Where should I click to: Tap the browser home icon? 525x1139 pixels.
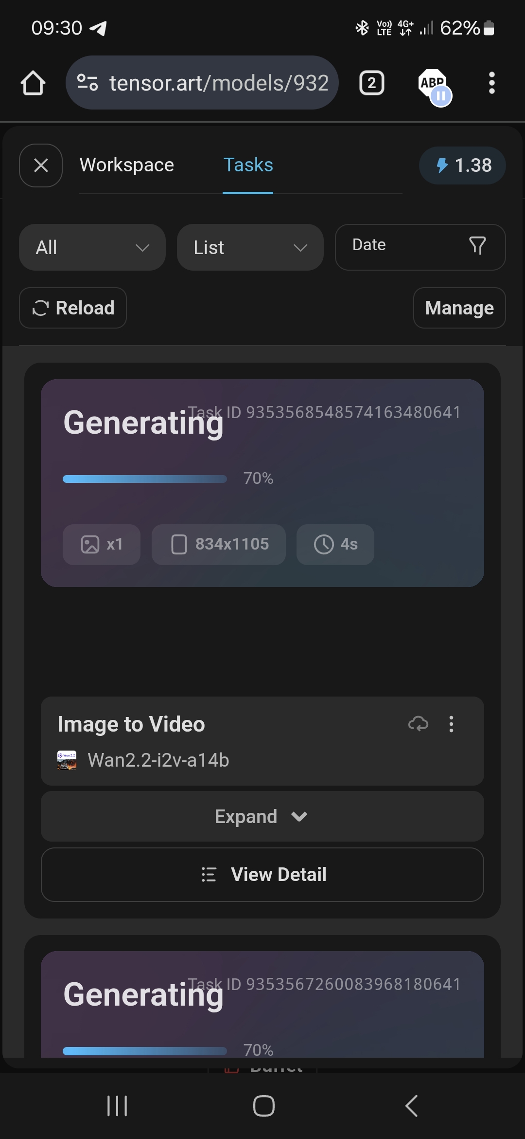[33, 83]
